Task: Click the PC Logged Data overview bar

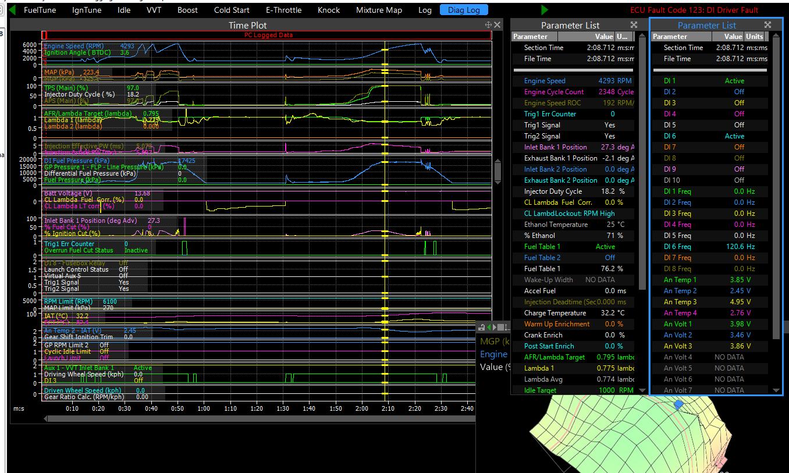Action: pyautogui.click(x=268, y=35)
